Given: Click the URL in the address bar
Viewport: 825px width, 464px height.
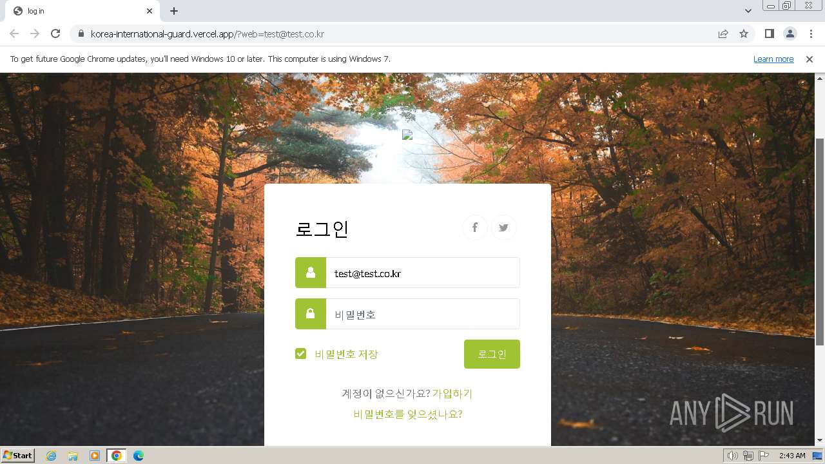Looking at the screenshot, I should pos(208,34).
